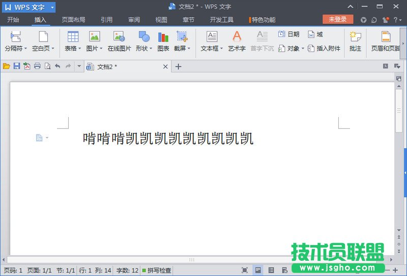This screenshot has height=276, width=407.
Task: Click the 图片 picture icon
Action: (95, 37)
